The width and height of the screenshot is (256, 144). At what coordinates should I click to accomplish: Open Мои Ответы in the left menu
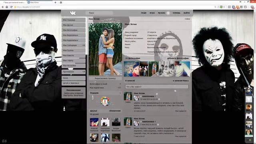pyautogui.click(x=74, y=60)
